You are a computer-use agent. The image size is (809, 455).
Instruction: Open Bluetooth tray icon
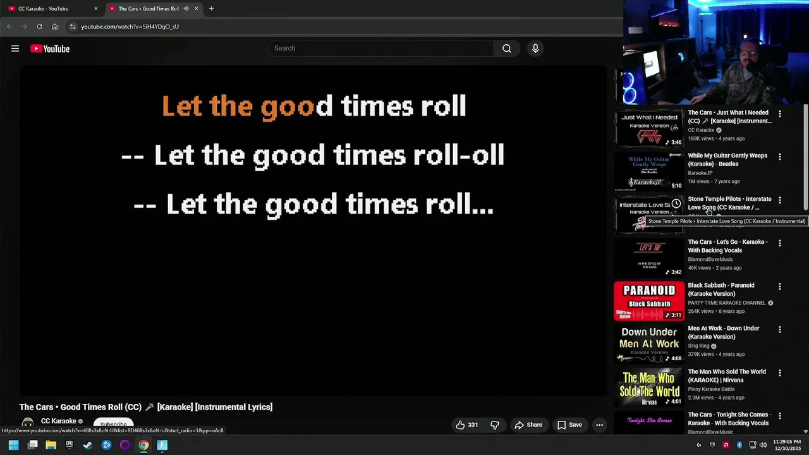(739, 445)
